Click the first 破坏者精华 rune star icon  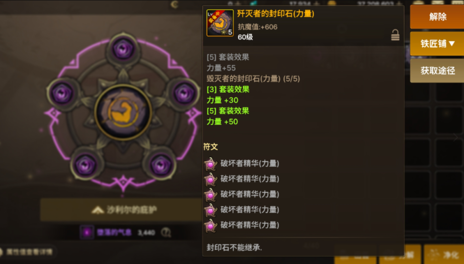pos(210,164)
